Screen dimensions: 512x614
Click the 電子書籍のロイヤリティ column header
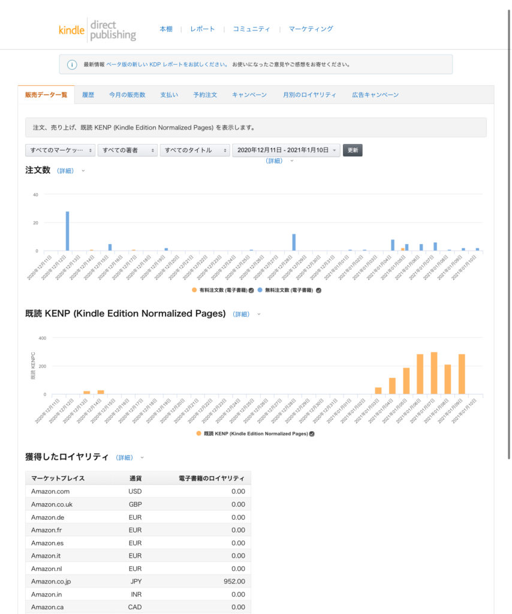212,478
